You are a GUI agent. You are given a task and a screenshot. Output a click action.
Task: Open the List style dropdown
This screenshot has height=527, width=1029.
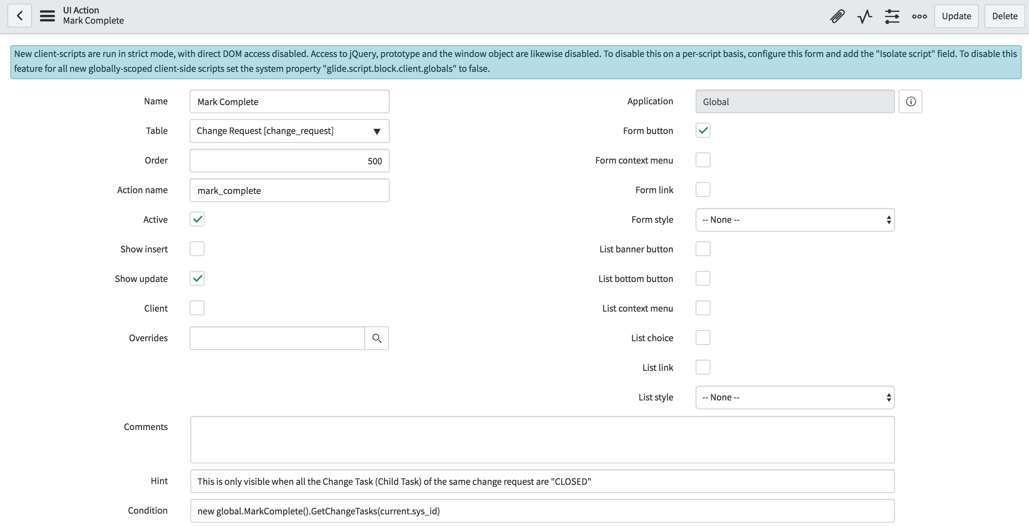[795, 397]
